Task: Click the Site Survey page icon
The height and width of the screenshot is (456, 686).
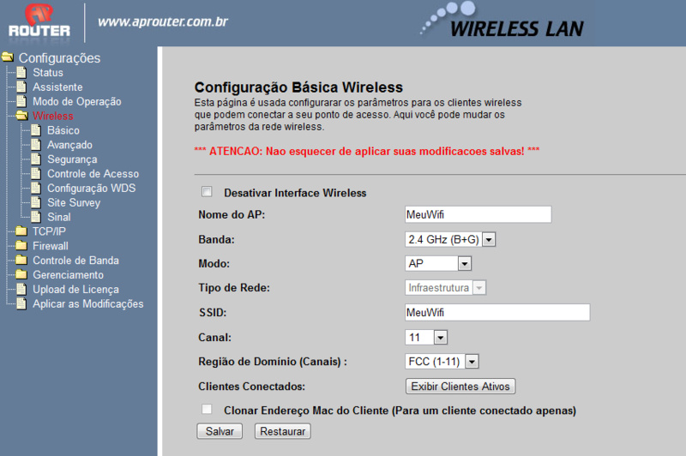Action: click(x=36, y=202)
